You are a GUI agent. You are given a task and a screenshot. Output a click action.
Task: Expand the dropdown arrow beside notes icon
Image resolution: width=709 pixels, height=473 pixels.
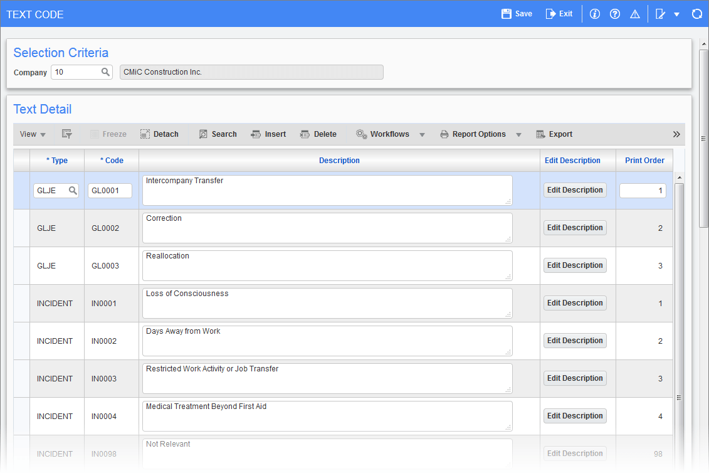tap(676, 14)
